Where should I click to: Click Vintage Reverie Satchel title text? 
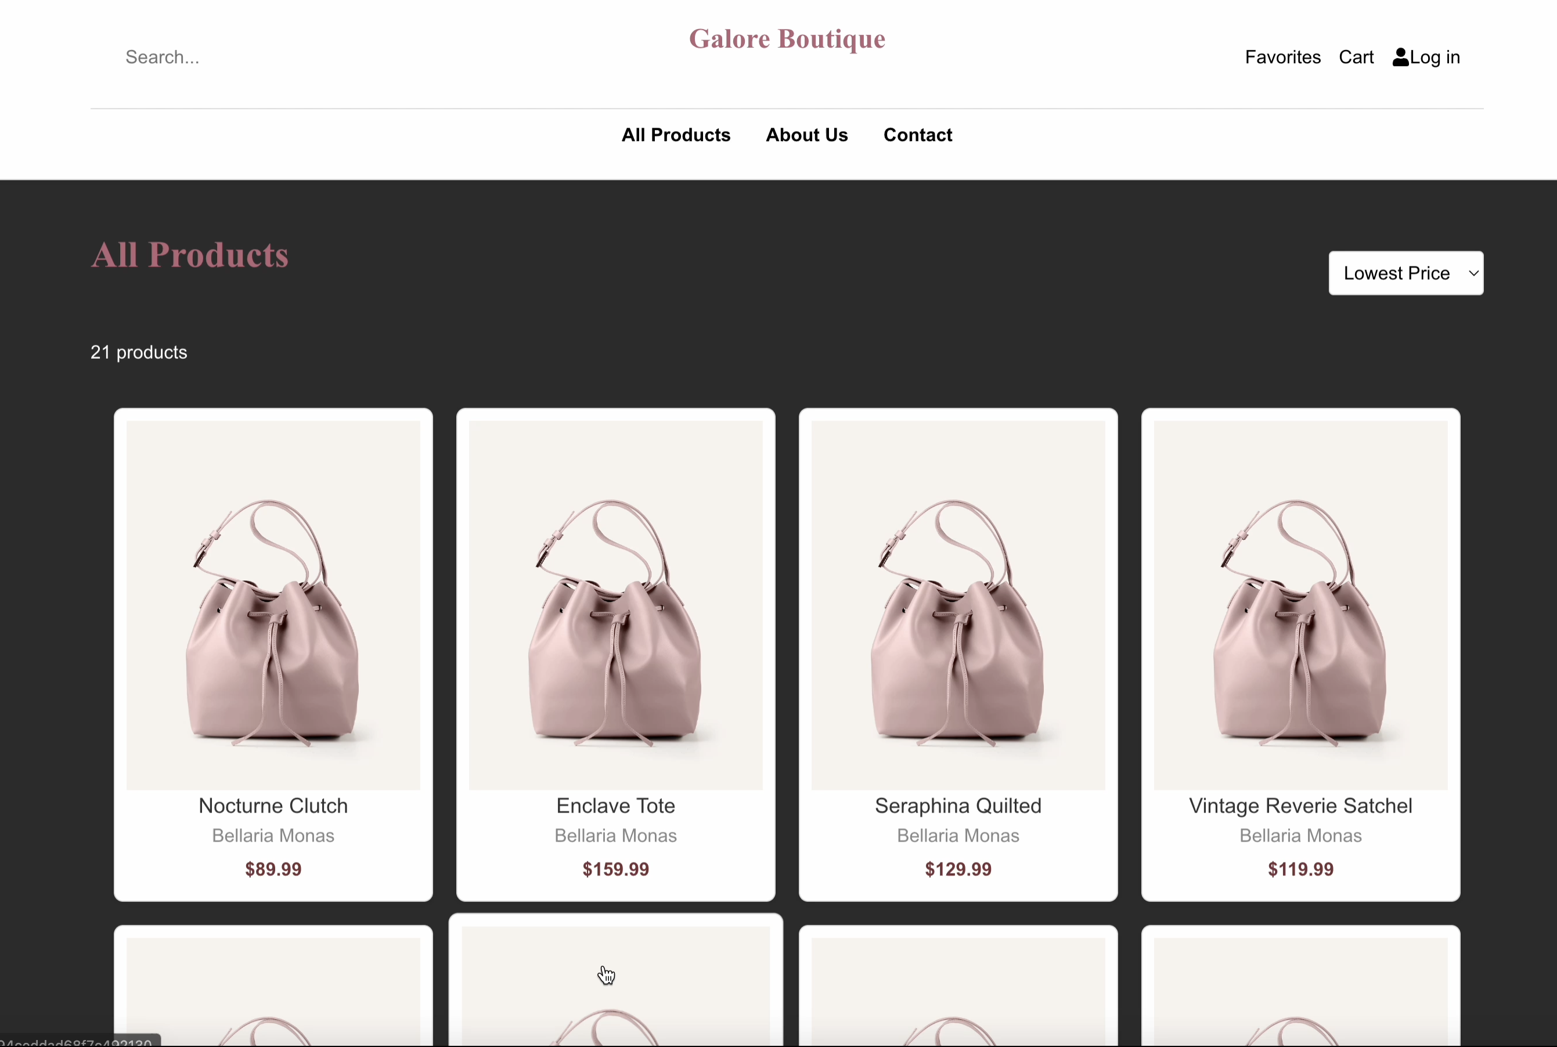pos(1300,806)
